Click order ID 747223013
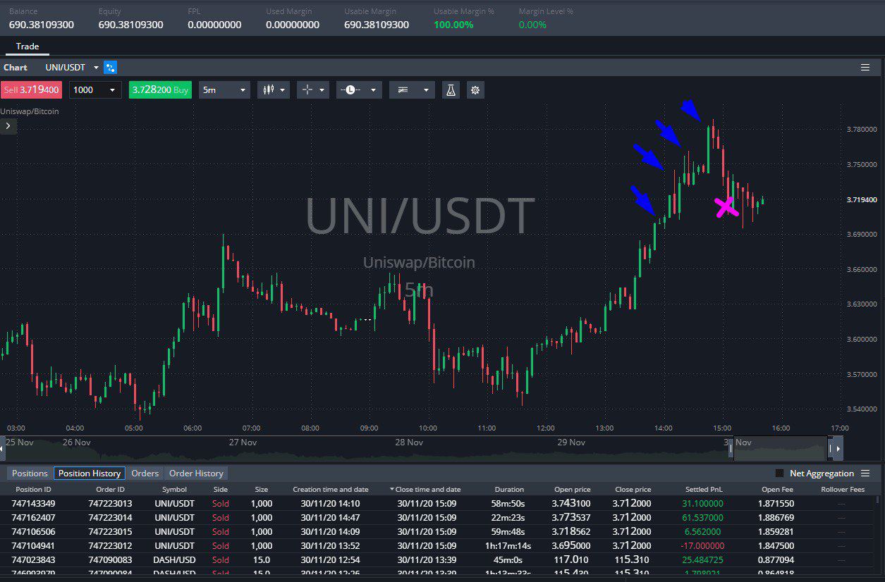The image size is (885, 582). (110, 504)
